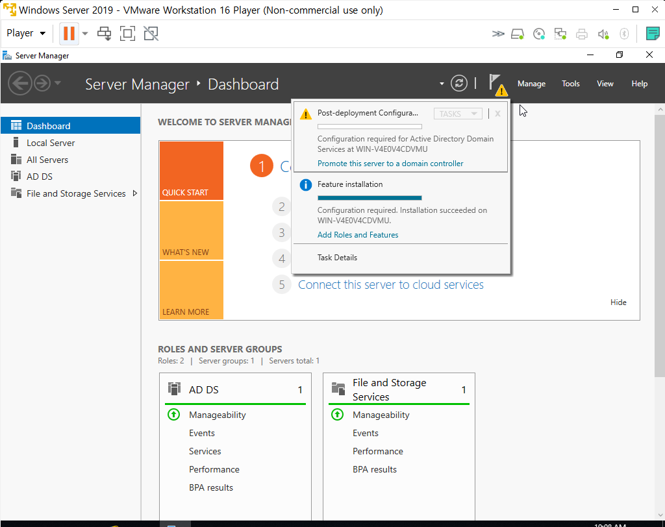Open AD DS Services
The width and height of the screenshot is (665, 527).
tap(205, 451)
